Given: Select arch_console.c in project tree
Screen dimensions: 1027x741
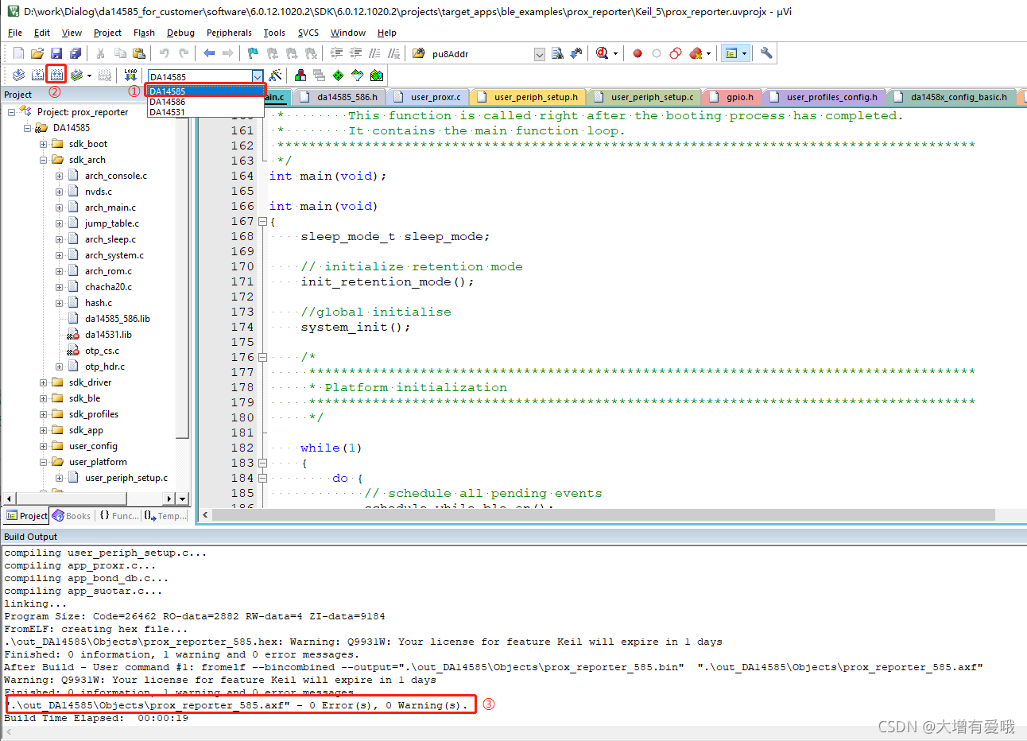Looking at the screenshot, I should pyautogui.click(x=115, y=176).
